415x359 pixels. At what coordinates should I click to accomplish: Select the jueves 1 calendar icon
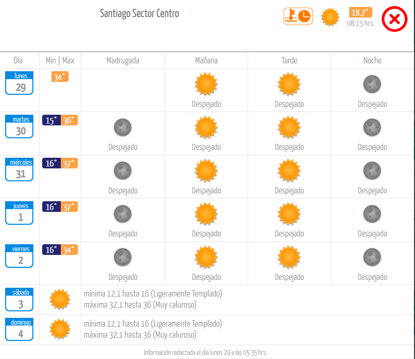point(19,213)
